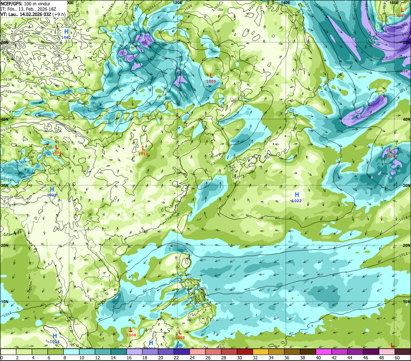The height and width of the screenshot is (361, 411).
Task: Click the 120E longitude label
Action: (178, 2)
